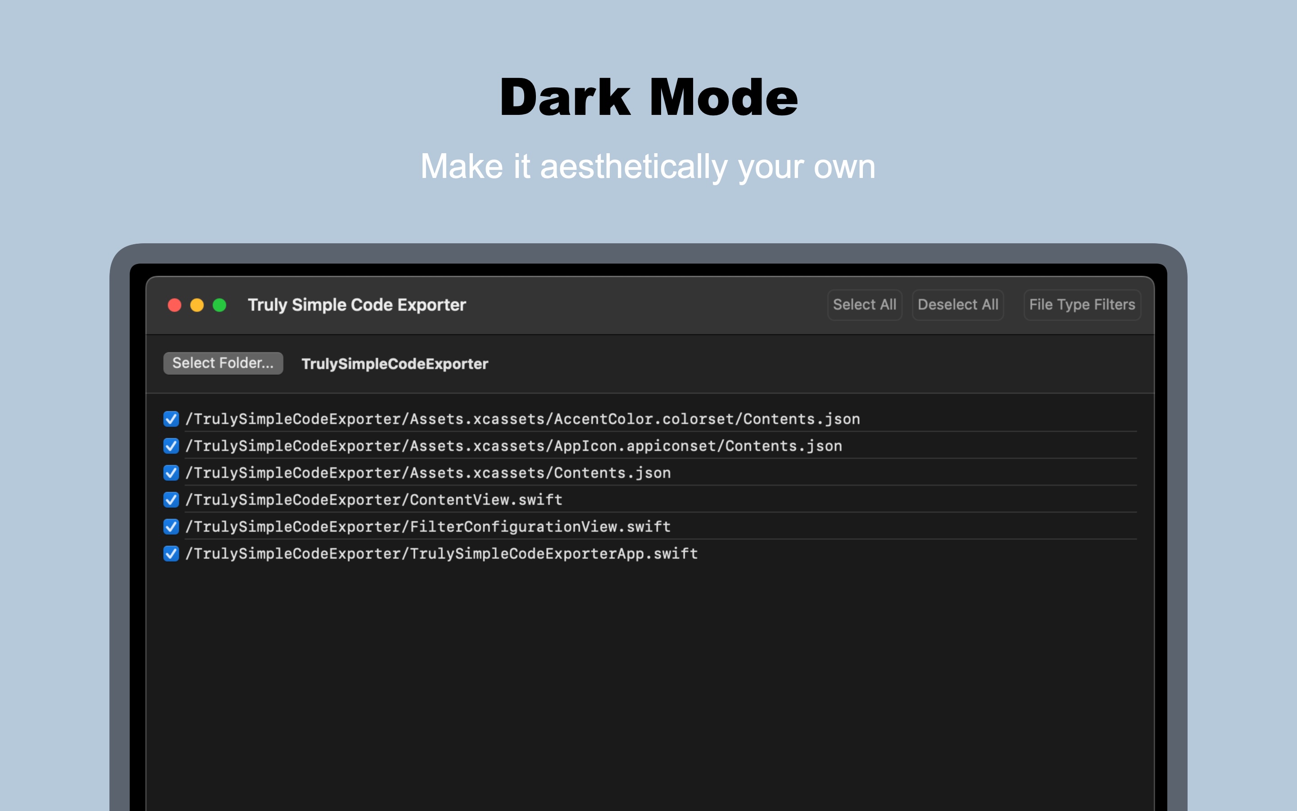This screenshot has width=1297, height=811.
Task: Select the TrulySimpleCodeExporter folder label
Action: click(395, 363)
